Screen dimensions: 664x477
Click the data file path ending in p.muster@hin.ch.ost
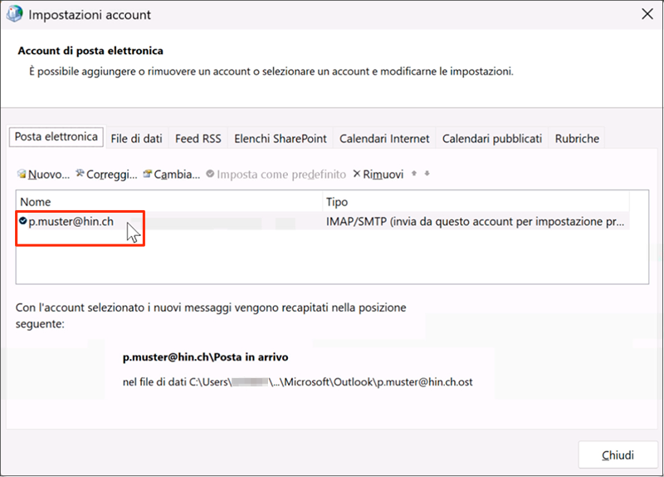point(298,382)
